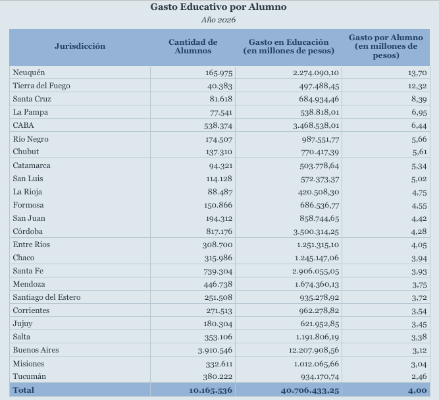Click the 'Chaco' row label
Screen dimensions: 439x400
tap(24, 258)
